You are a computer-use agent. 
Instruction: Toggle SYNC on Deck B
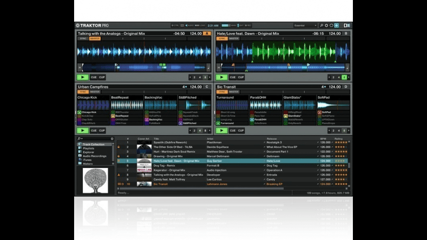[x=222, y=39]
